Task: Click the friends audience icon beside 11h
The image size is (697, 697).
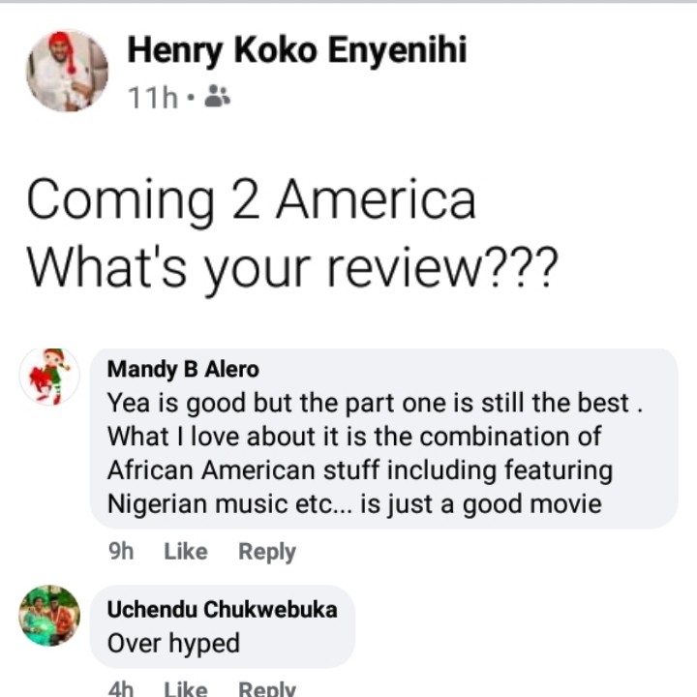Action: click(218, 96)
